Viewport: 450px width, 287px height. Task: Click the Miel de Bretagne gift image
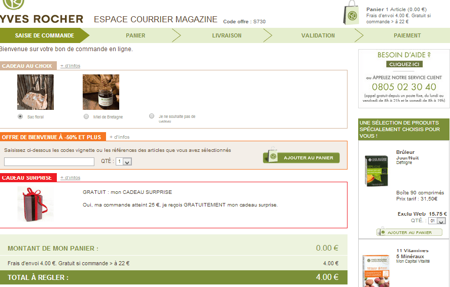coord(101,92)
